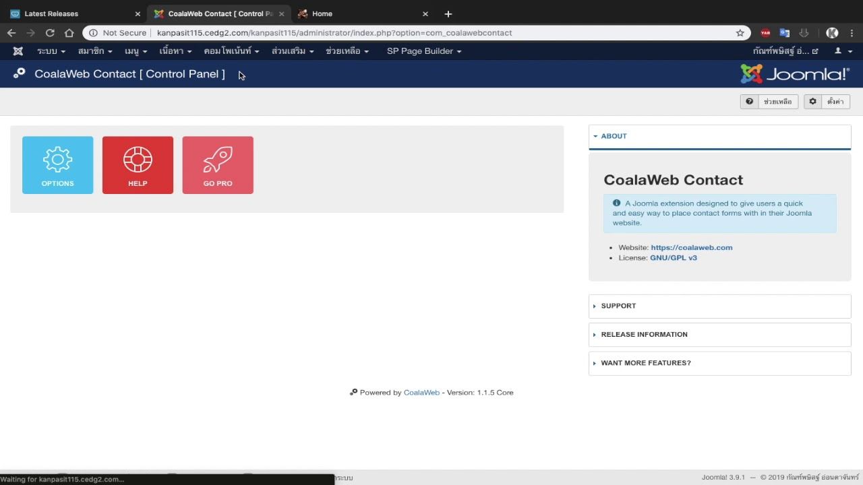Click the gear settings icon button
This screenshot has height=485, width=863.
[x=812, y=102]
